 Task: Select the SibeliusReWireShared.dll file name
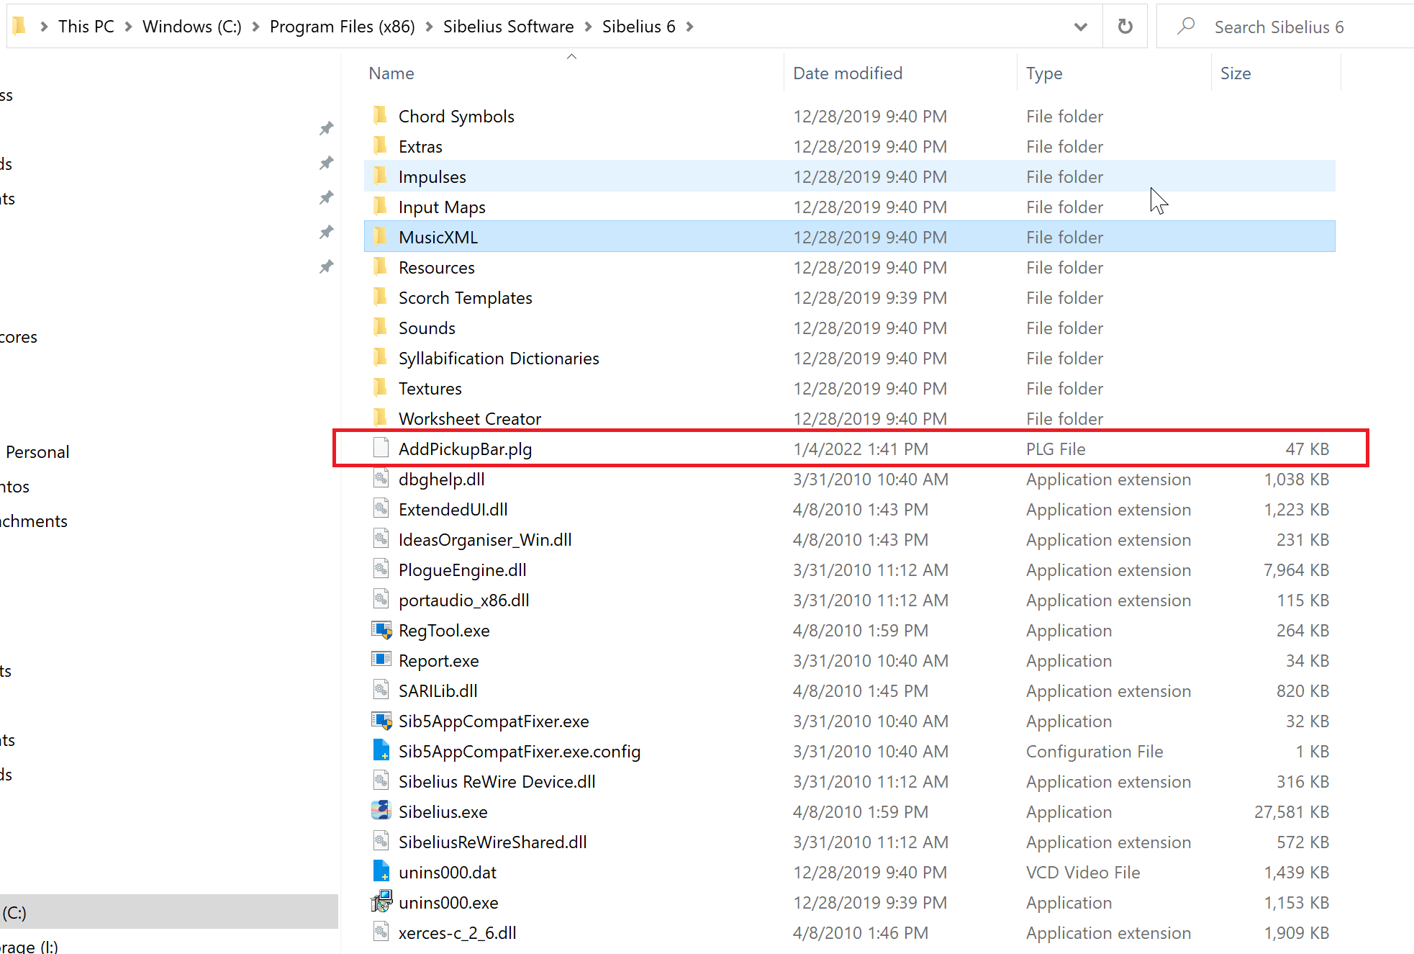pyautogui.click(x=493, y=842)
